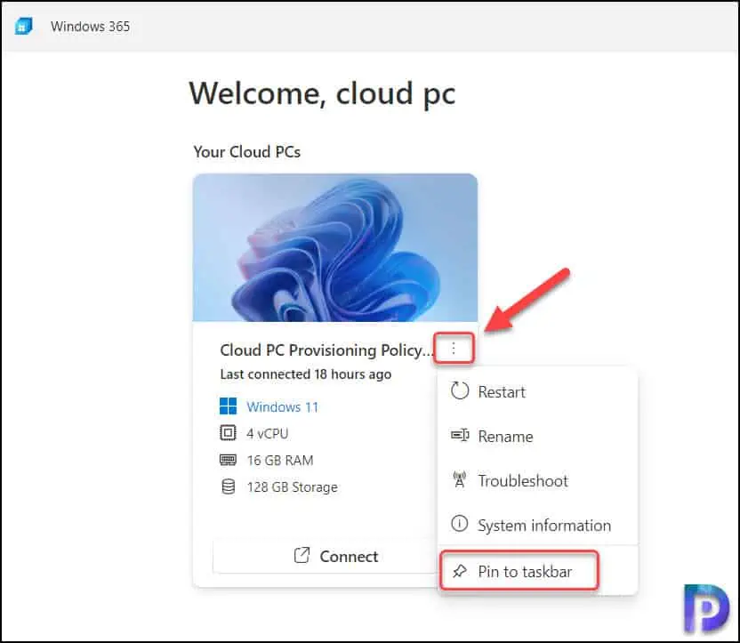740x643 pixels.
Task: Click the '128 GB Storage' spec text
Action: pos(292,486)
